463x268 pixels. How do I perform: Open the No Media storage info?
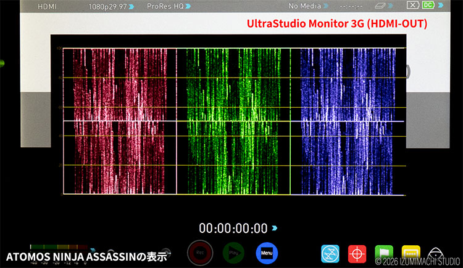pyautogui.click(x=308, y=6)
